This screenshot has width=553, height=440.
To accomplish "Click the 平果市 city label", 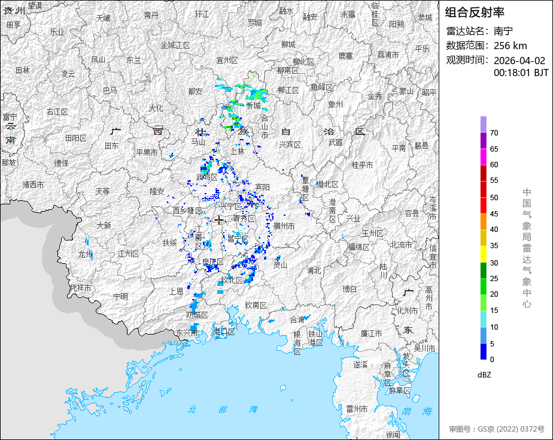I will click(147, 152).
